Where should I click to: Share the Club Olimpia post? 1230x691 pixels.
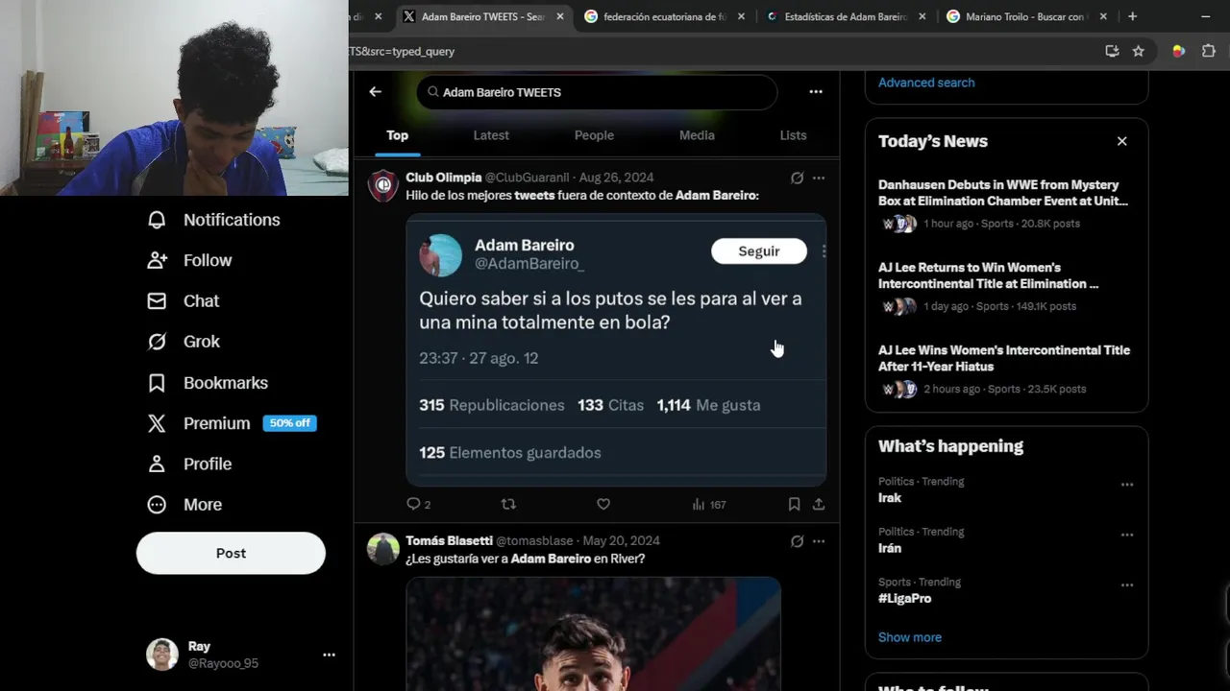819,504
